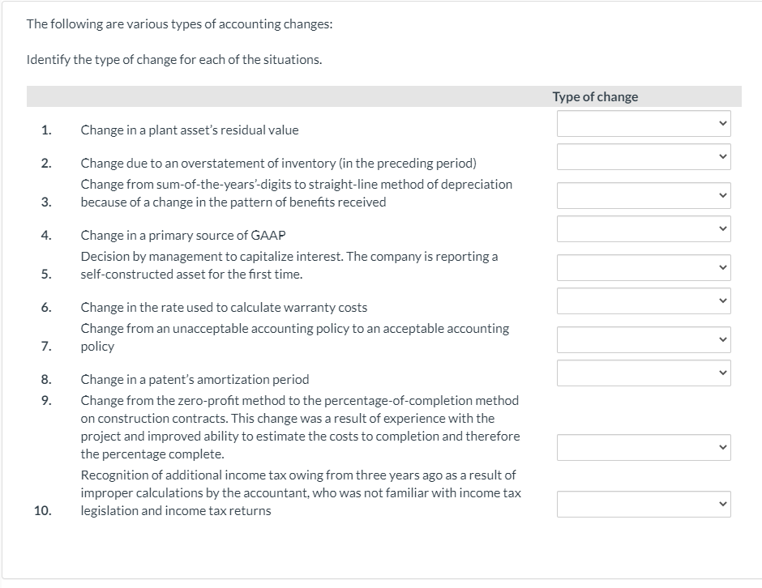Click the 'Identify the type of change' instruction text
The width and height of the screenshot is (762, 588).
pos(174,60)
